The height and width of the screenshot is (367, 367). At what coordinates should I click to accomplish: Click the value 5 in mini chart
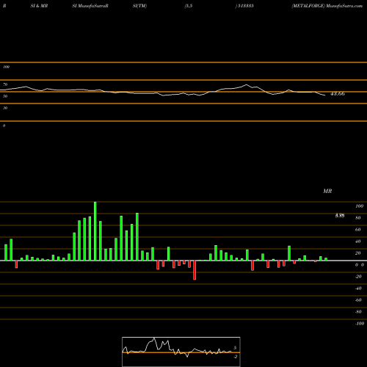pyautogui.click(x=235, y=348)
